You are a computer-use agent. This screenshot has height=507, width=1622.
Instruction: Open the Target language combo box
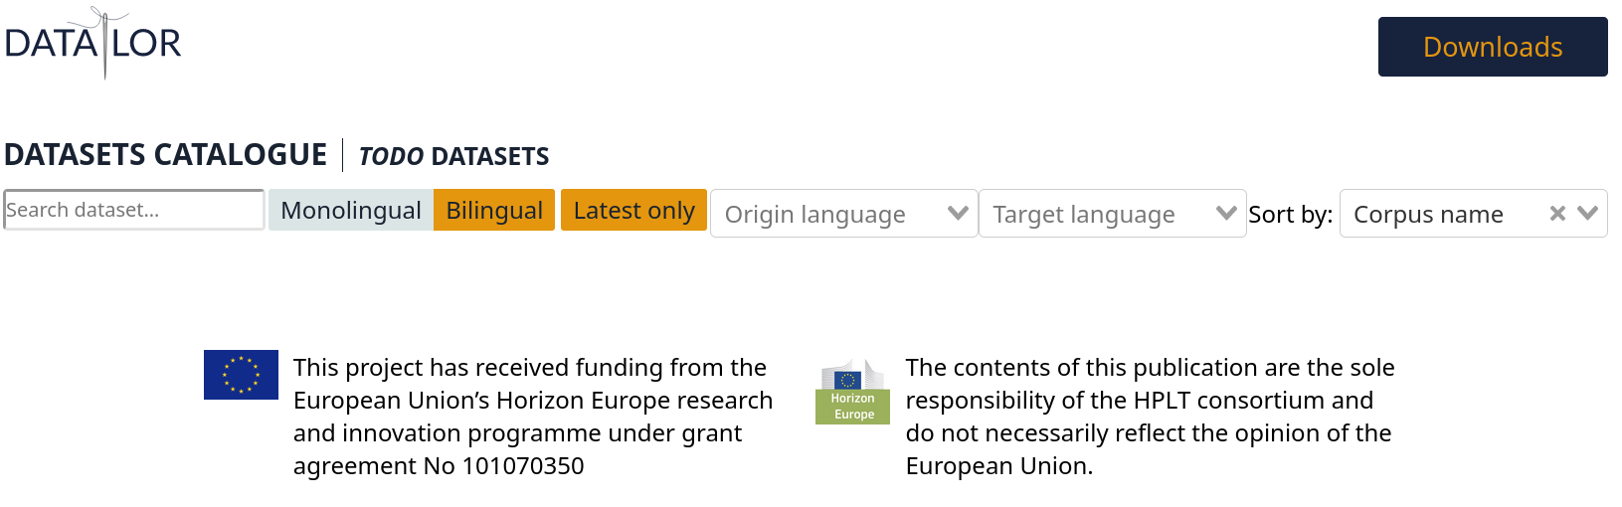pos(1094,215)
